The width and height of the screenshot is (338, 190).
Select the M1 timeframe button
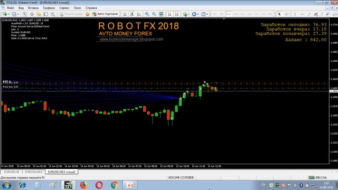215,14
